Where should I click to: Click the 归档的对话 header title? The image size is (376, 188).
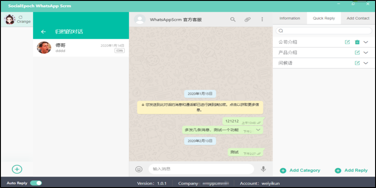[69, 32]
